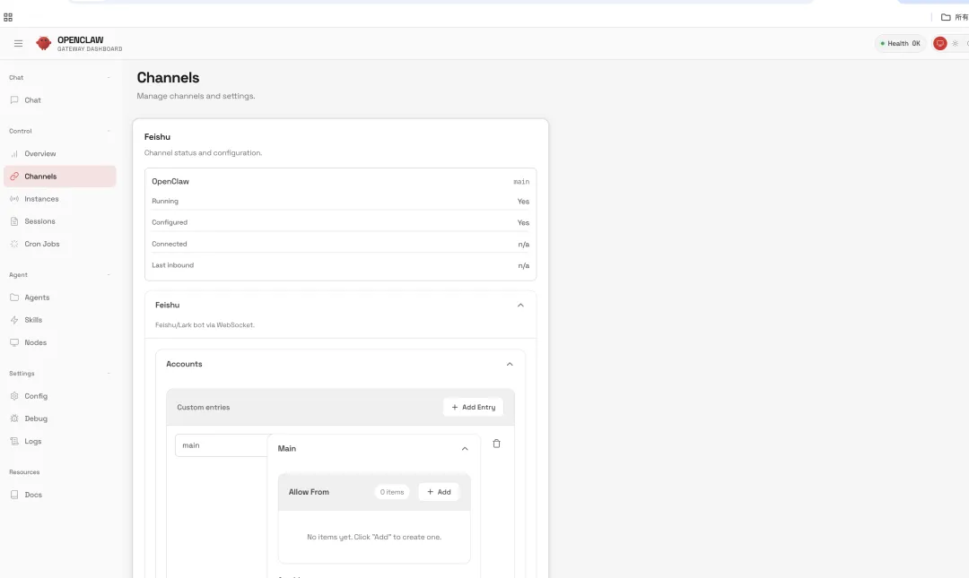Open the Instances page
Viewport: 969px width, 578px height.
60,199
